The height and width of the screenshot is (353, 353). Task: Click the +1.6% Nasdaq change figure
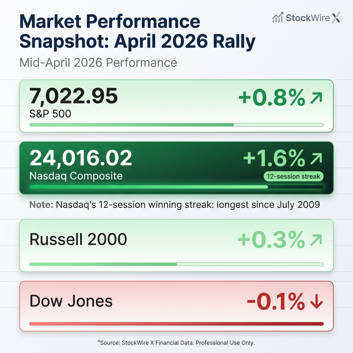pyautogui.click(x=274, y=158)
